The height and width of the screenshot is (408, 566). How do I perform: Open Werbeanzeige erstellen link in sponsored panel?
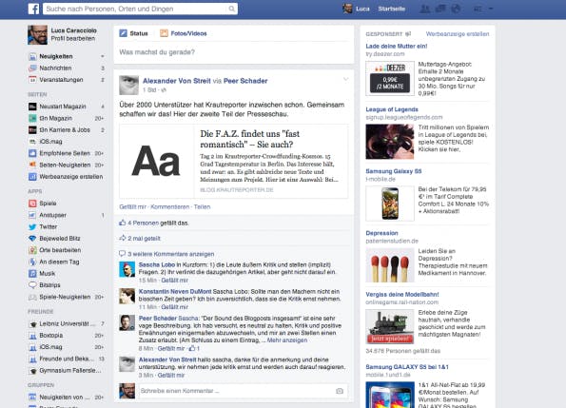pos(458,34)
